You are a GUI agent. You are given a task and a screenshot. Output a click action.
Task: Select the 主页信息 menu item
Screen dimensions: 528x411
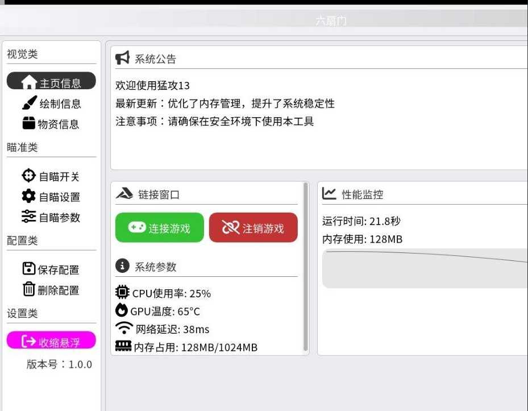pos(51,81)
